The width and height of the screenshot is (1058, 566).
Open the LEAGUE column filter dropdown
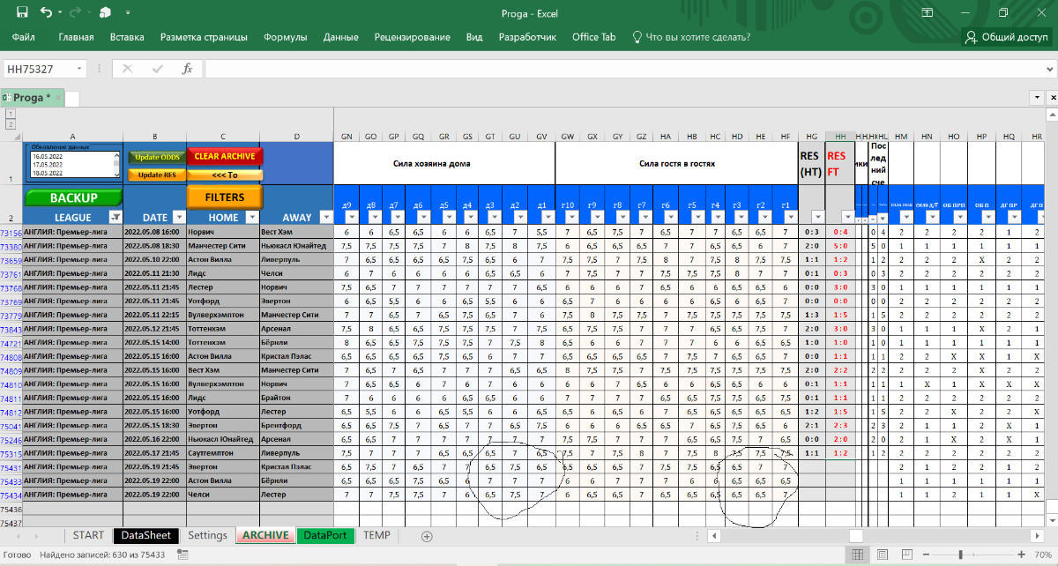pos(115,217)
